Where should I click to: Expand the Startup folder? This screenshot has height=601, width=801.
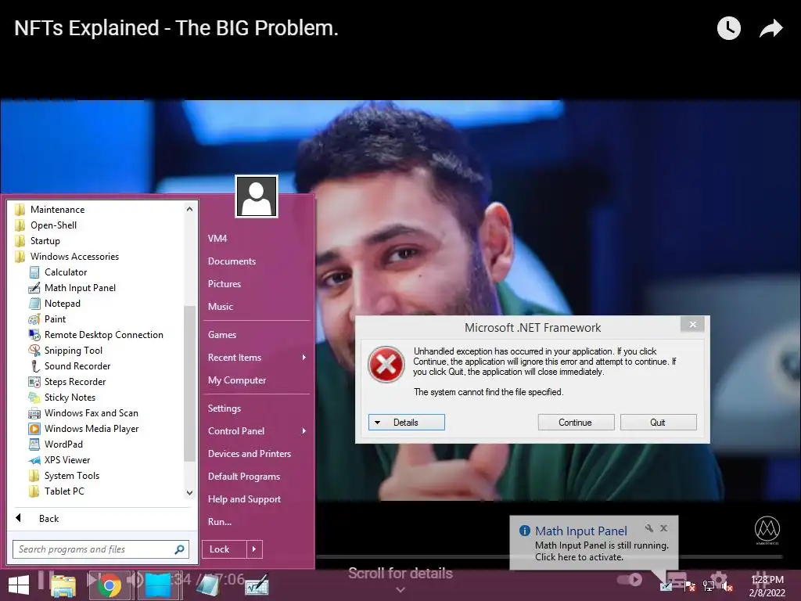click(x=38, y=241)
